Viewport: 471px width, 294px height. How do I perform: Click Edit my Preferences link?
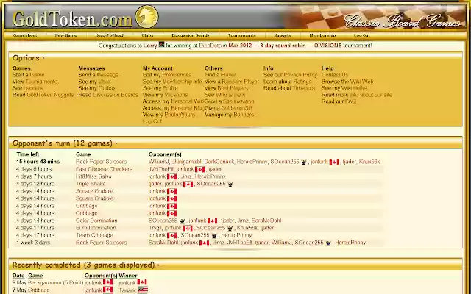click(167, 75)
